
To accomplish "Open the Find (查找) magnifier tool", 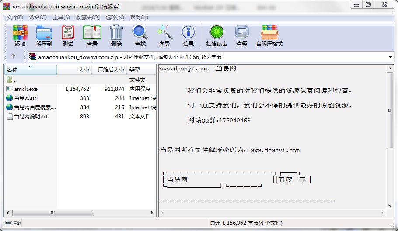I will coord(140,32).
